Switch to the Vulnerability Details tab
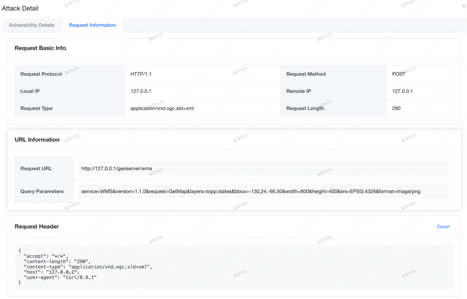Viewport: 467px width, 299px height. coord(31,25)
